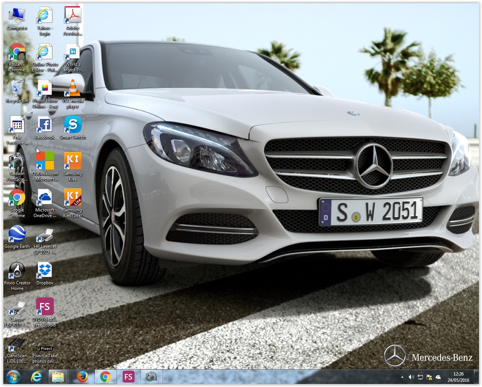
Task: Switch to Chrome in the taskbar
Action: click(x=106, y=377)
